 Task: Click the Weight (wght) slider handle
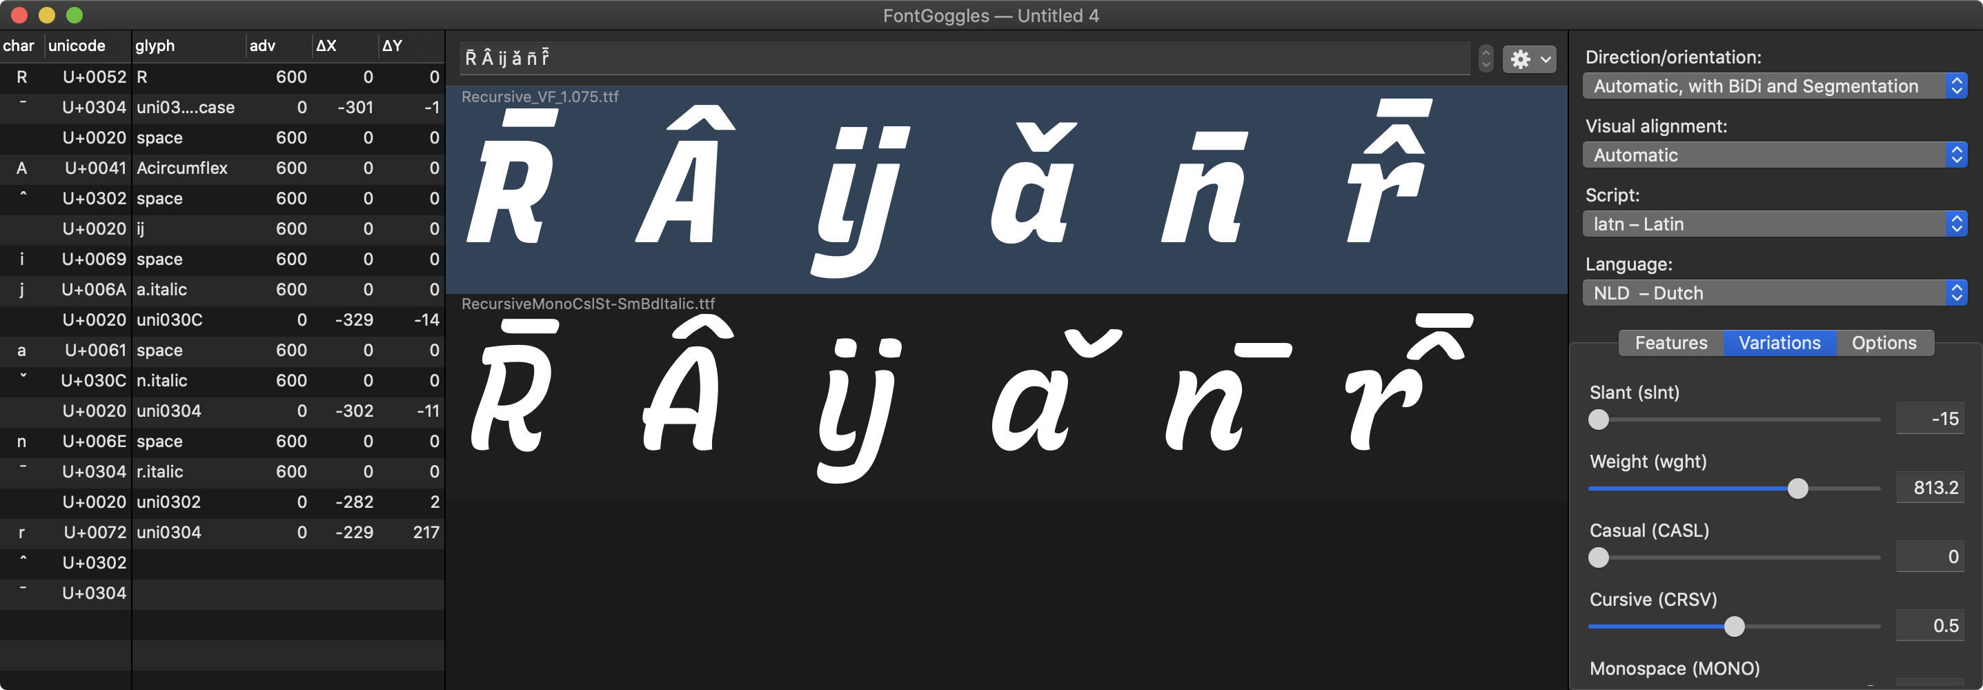pos(1797,489)
